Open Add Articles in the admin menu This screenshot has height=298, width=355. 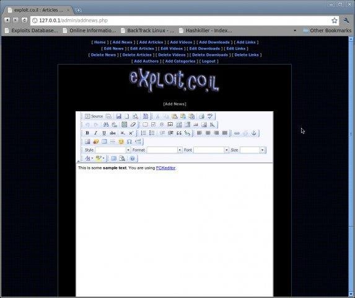click(x=151, y=42)
